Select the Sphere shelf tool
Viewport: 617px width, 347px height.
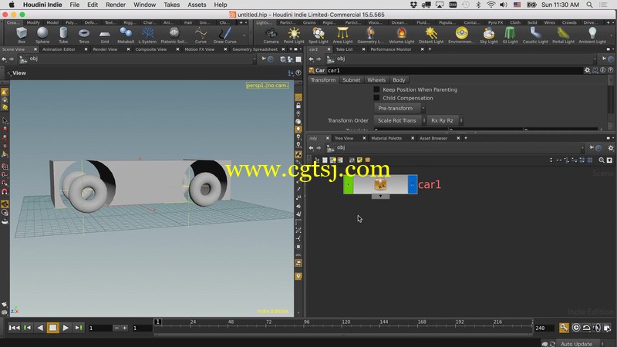[42, 35]
